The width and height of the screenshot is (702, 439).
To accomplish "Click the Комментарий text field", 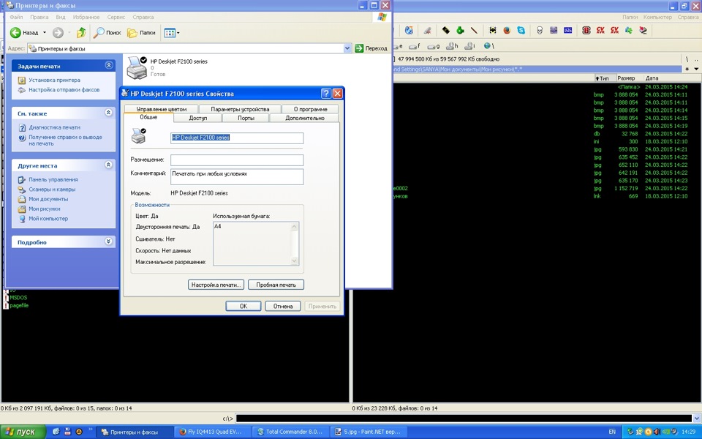I will (x=237, y=176).
